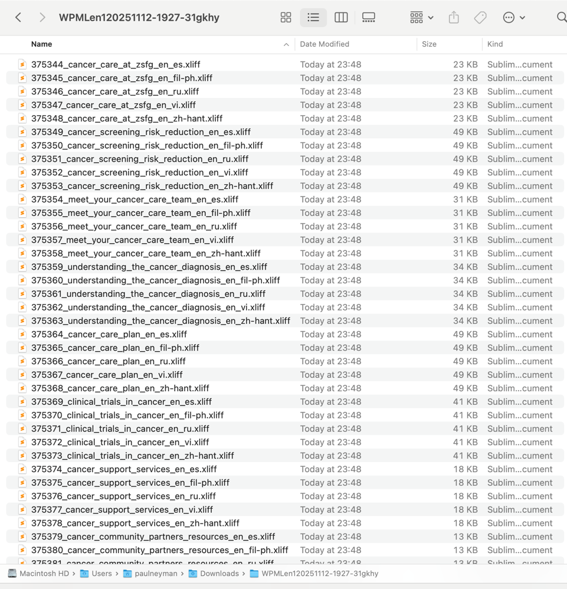Click icon for 375354_meet_your_cancer_care_team_en_es.xliff
The width and height of the screenshot is (567, 589).
pyautogui.click(x=22, y=199)
